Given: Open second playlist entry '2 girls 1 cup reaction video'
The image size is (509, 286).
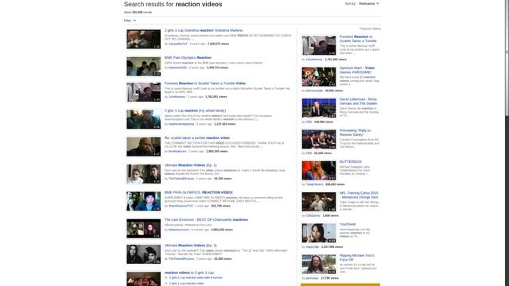Looking at the screenshot, I should coord(186,284).
